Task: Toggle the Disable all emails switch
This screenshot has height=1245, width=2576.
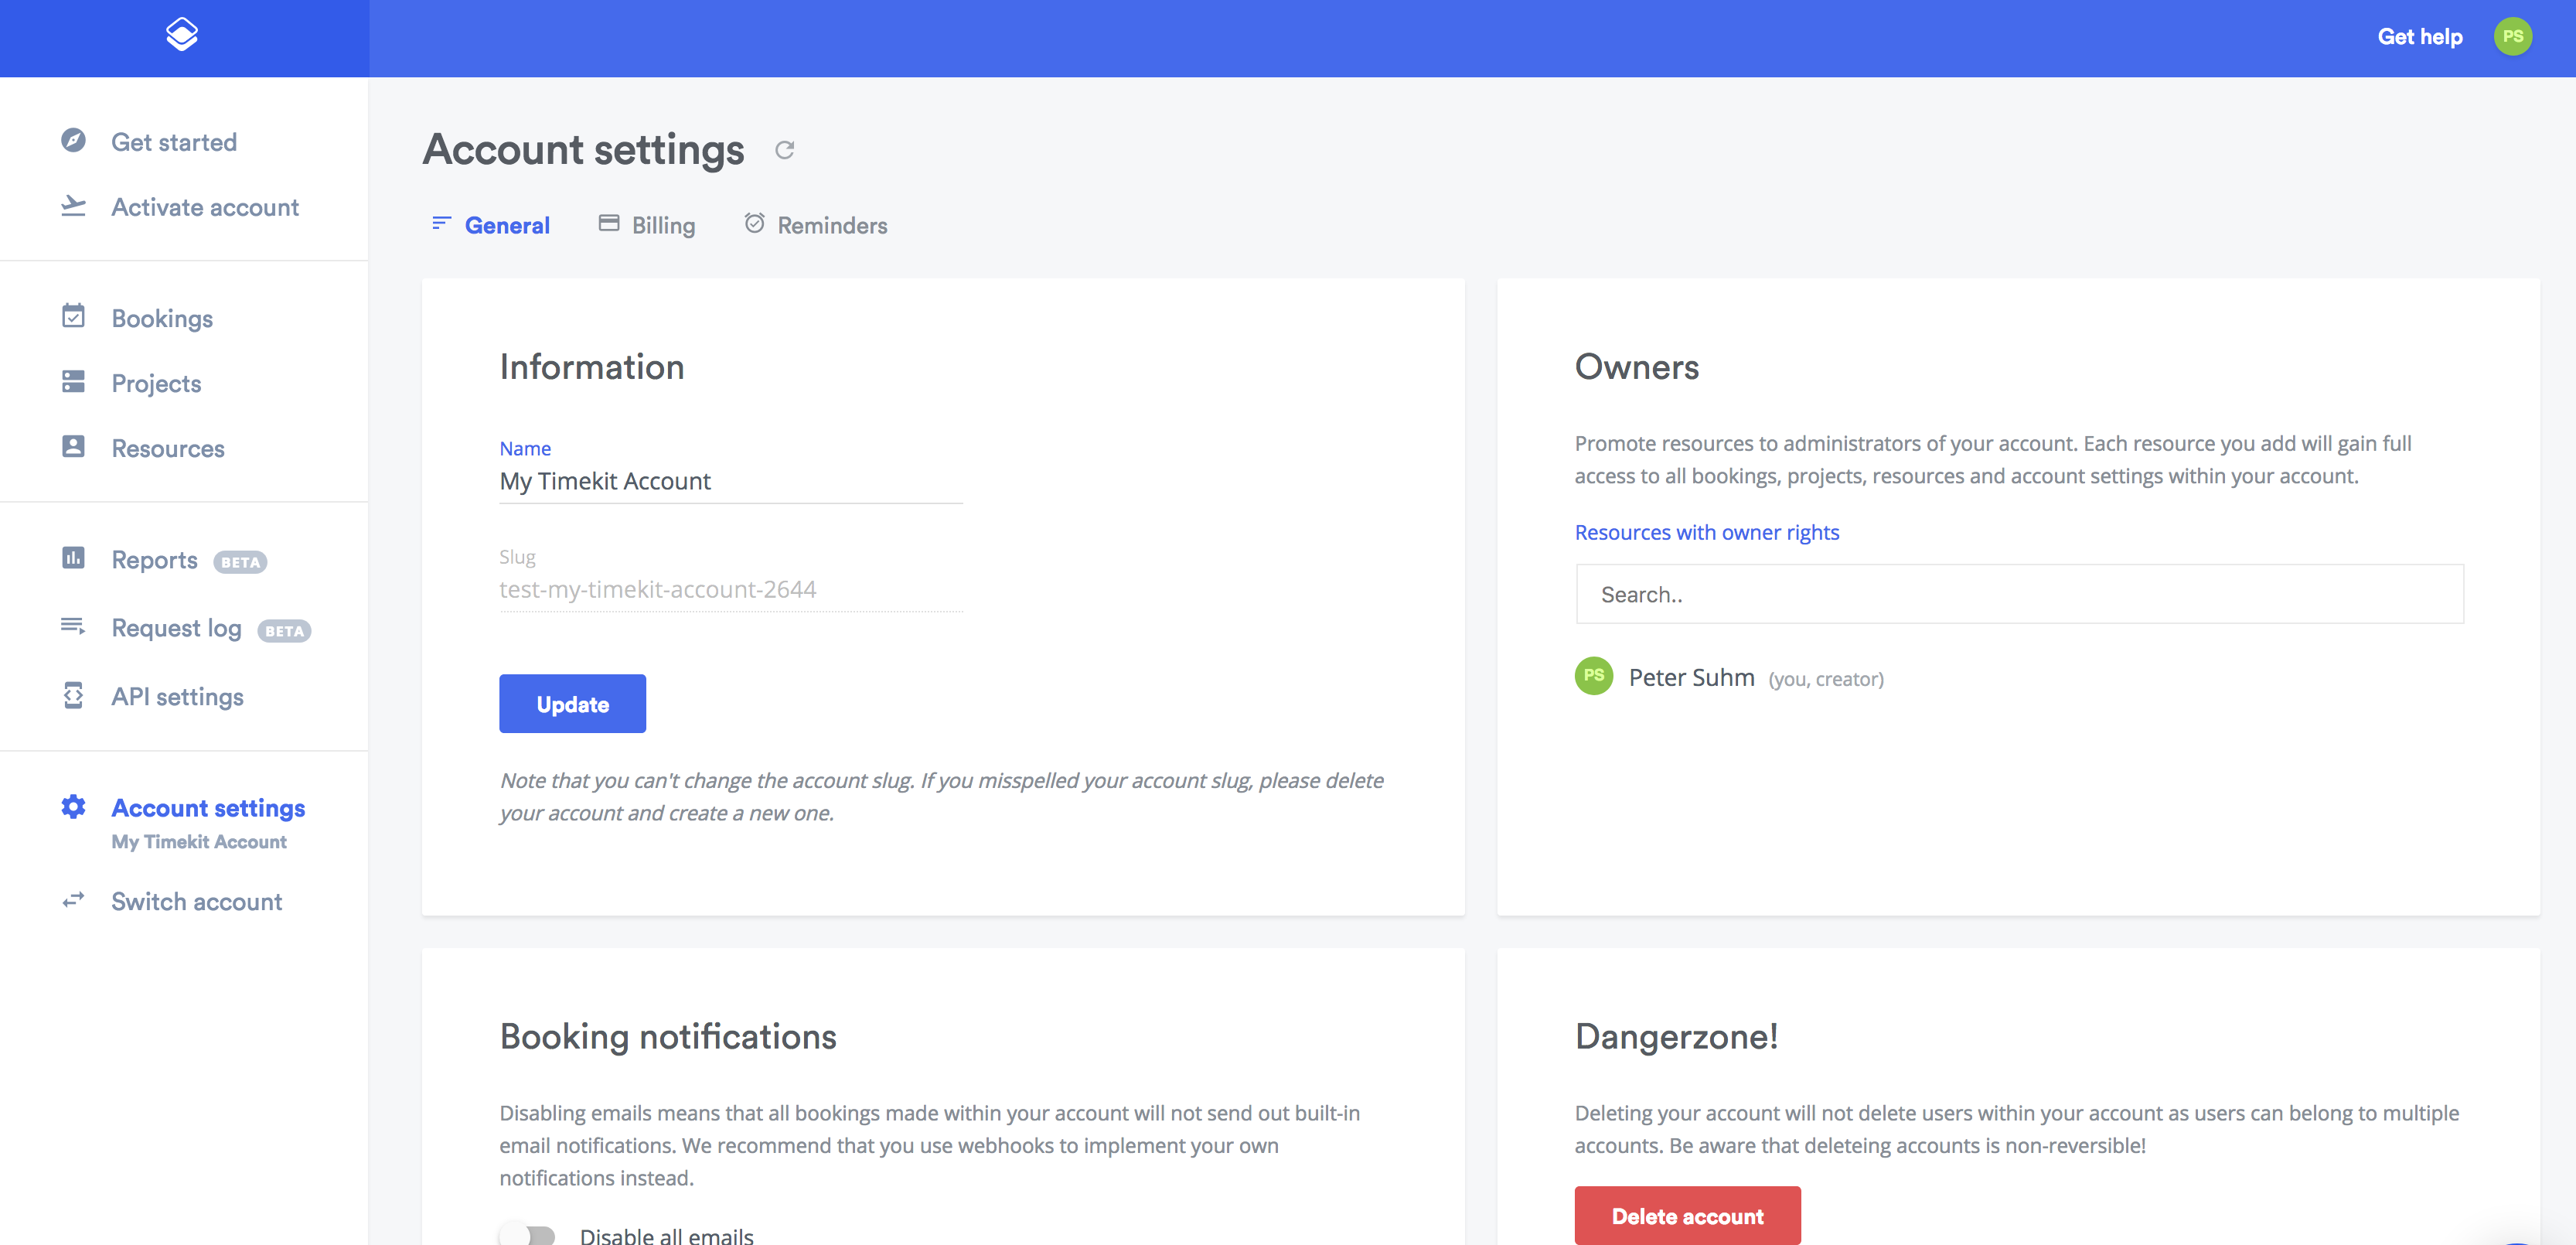Action: coord(528,1234)
